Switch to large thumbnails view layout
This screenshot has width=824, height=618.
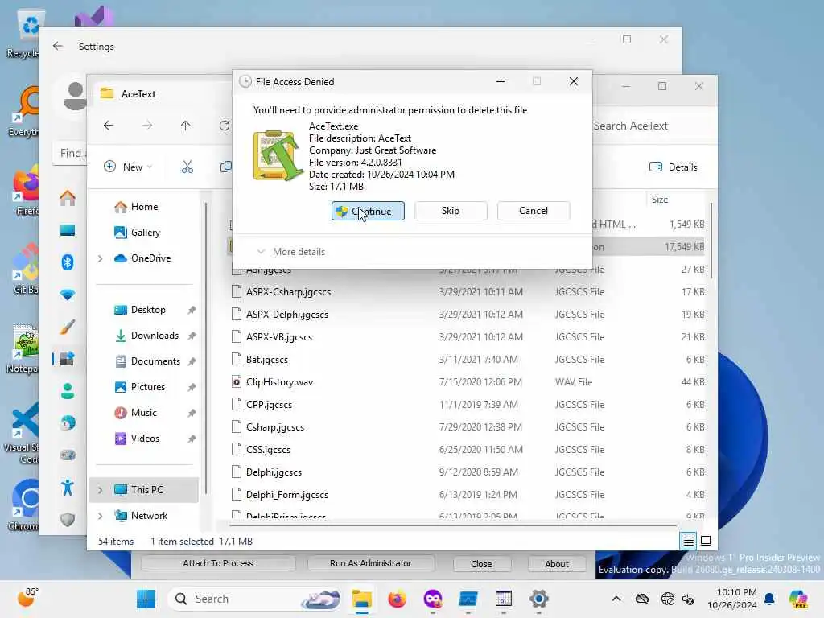706,541
